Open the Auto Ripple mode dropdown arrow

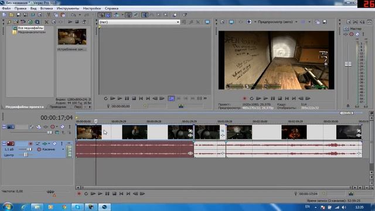coord(122,15)
